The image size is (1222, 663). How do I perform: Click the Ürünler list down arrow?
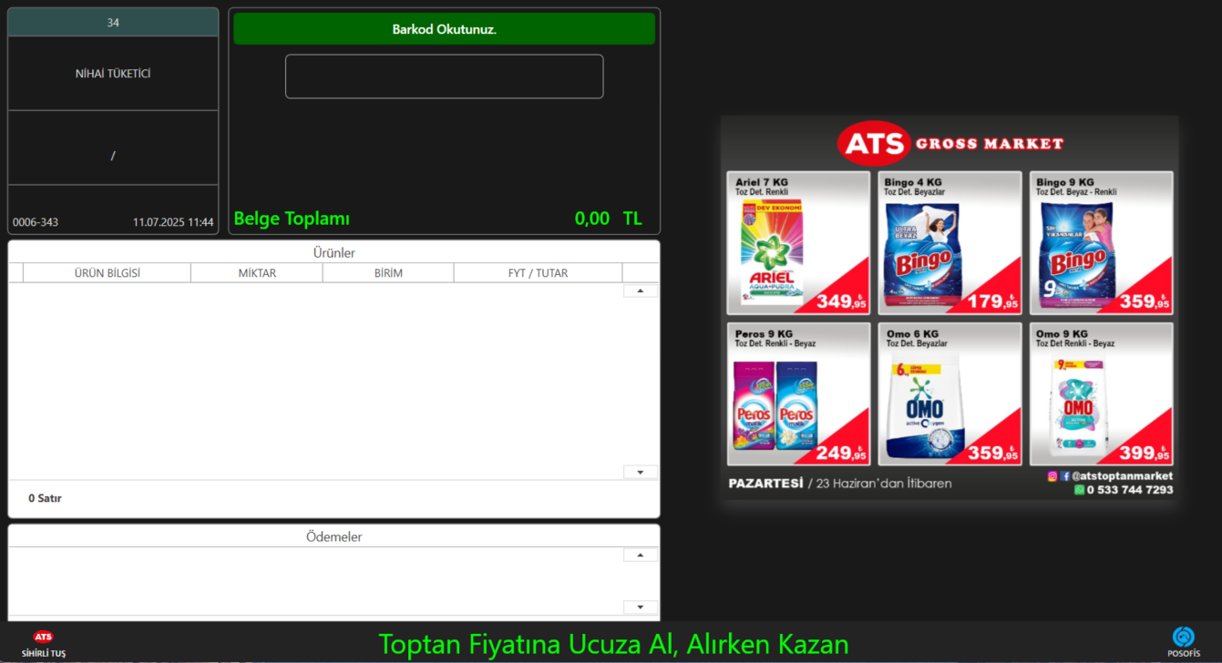point(641,472)
